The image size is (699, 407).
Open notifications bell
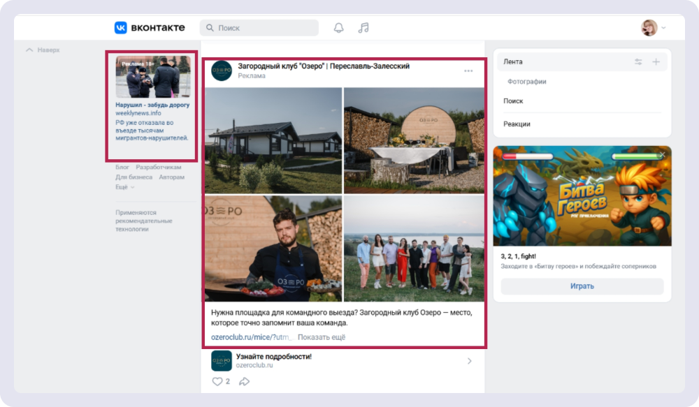tap(339, 28)
